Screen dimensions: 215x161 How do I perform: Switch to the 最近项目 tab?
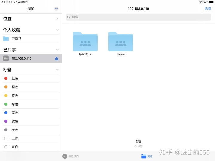click(x=70, y=156)
